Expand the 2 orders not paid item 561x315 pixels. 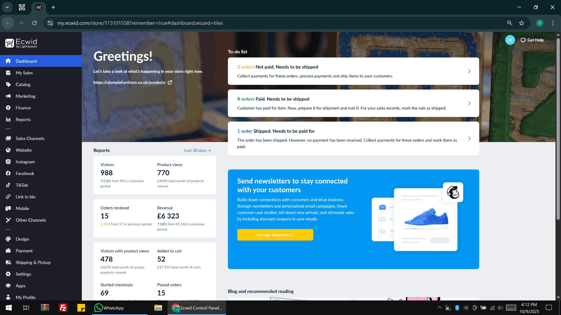tap(469, 71)
